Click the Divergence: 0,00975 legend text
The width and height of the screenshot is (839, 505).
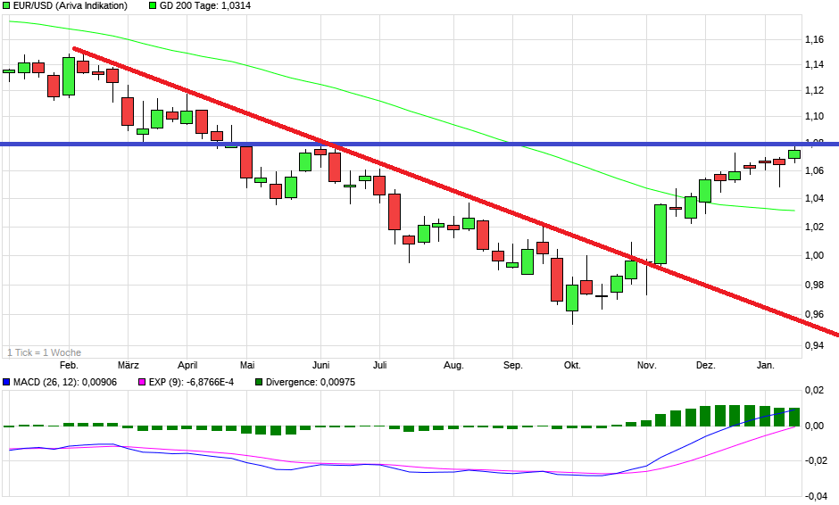click(x=307, y=383)
